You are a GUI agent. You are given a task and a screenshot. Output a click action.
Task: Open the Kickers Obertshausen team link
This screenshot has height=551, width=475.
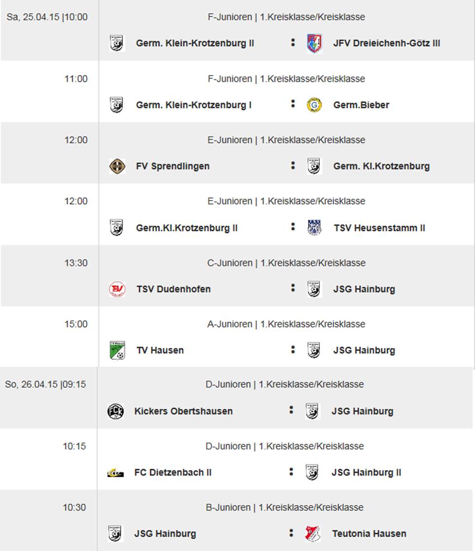coord(183,411)
